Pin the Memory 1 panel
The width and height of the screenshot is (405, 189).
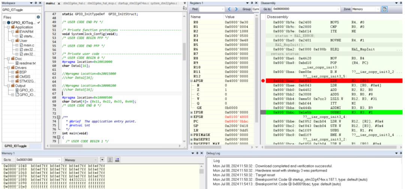tap(198, 153)
